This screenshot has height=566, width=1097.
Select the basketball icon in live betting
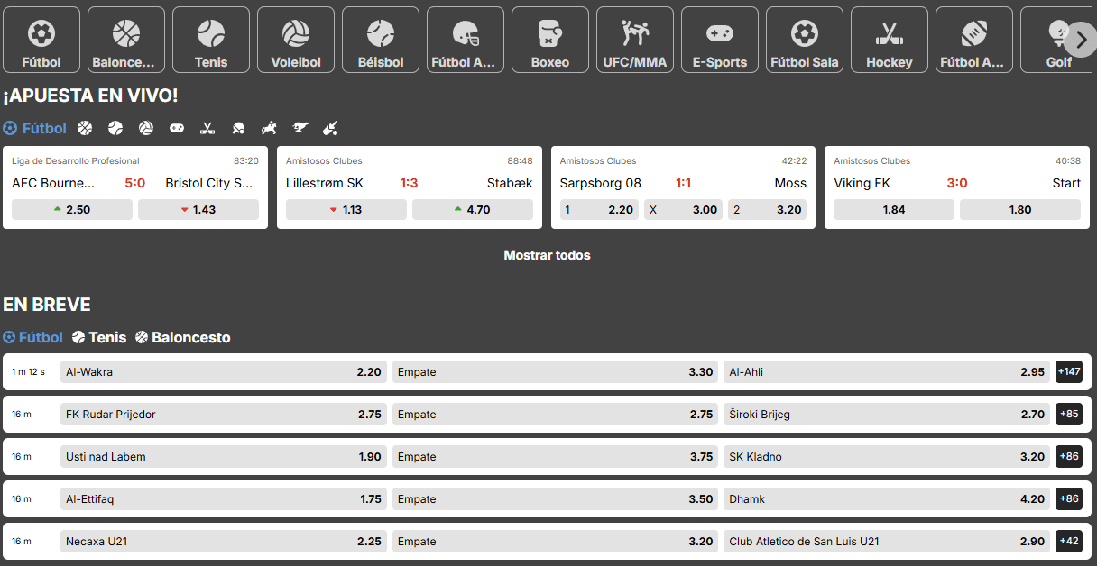click(85, 129)
